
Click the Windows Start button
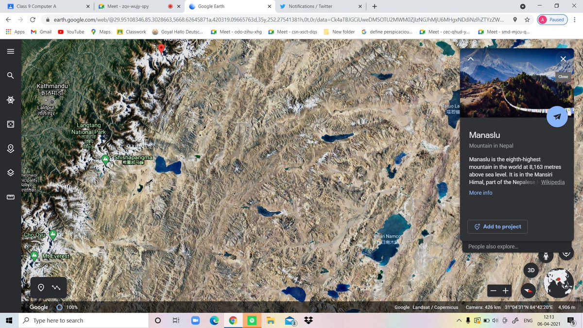pos(9,320)
